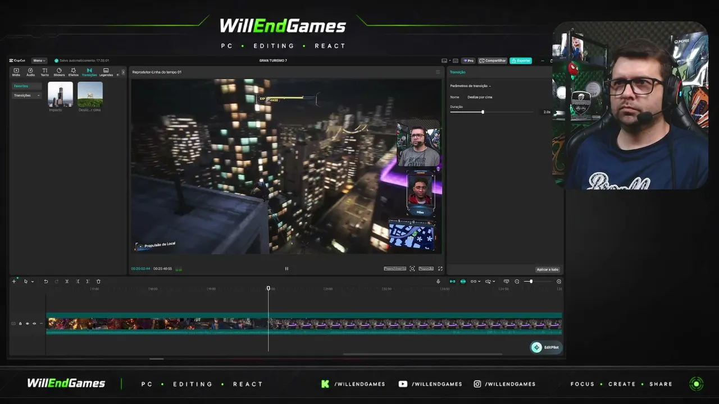The height and width of the screenshot is (404, 719).
Task: Open the Mídia tab
Action: pyautogui.click(x=16, y=72)
